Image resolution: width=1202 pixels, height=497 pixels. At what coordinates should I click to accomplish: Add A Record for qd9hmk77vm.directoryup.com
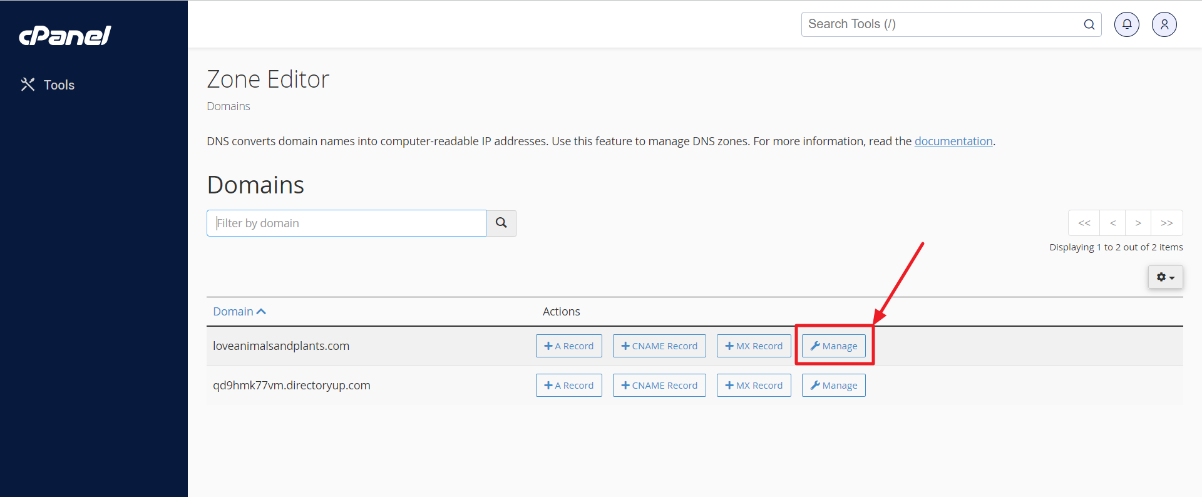pos(569,386)
